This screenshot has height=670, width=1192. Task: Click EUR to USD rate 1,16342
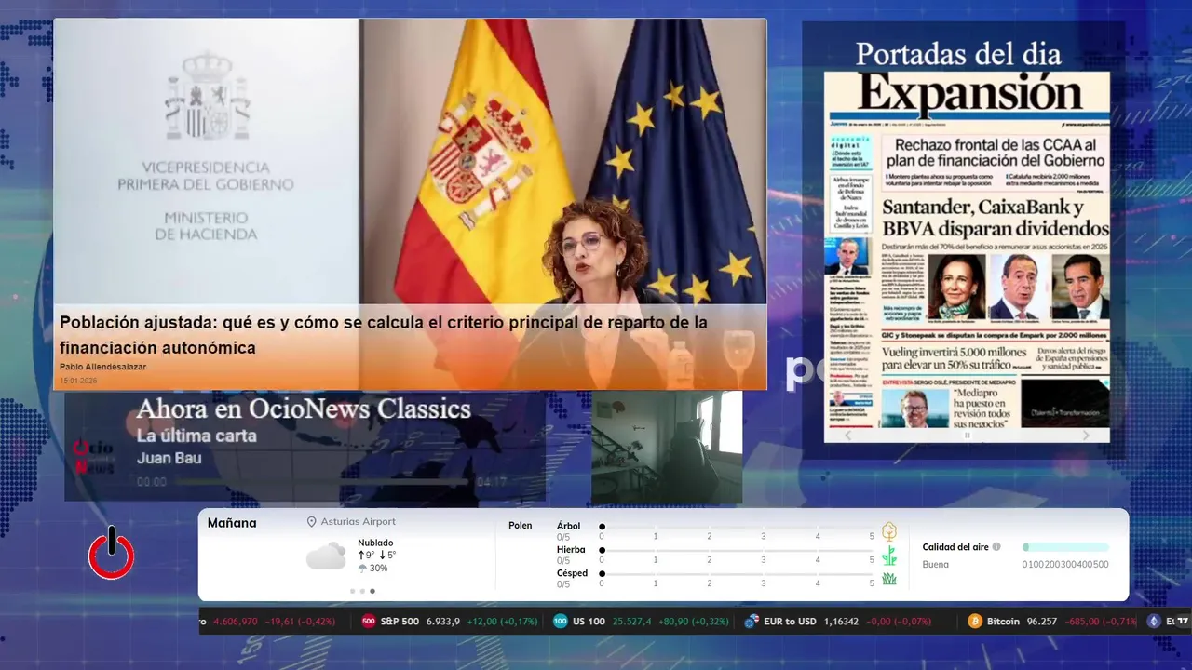[841, 621]
